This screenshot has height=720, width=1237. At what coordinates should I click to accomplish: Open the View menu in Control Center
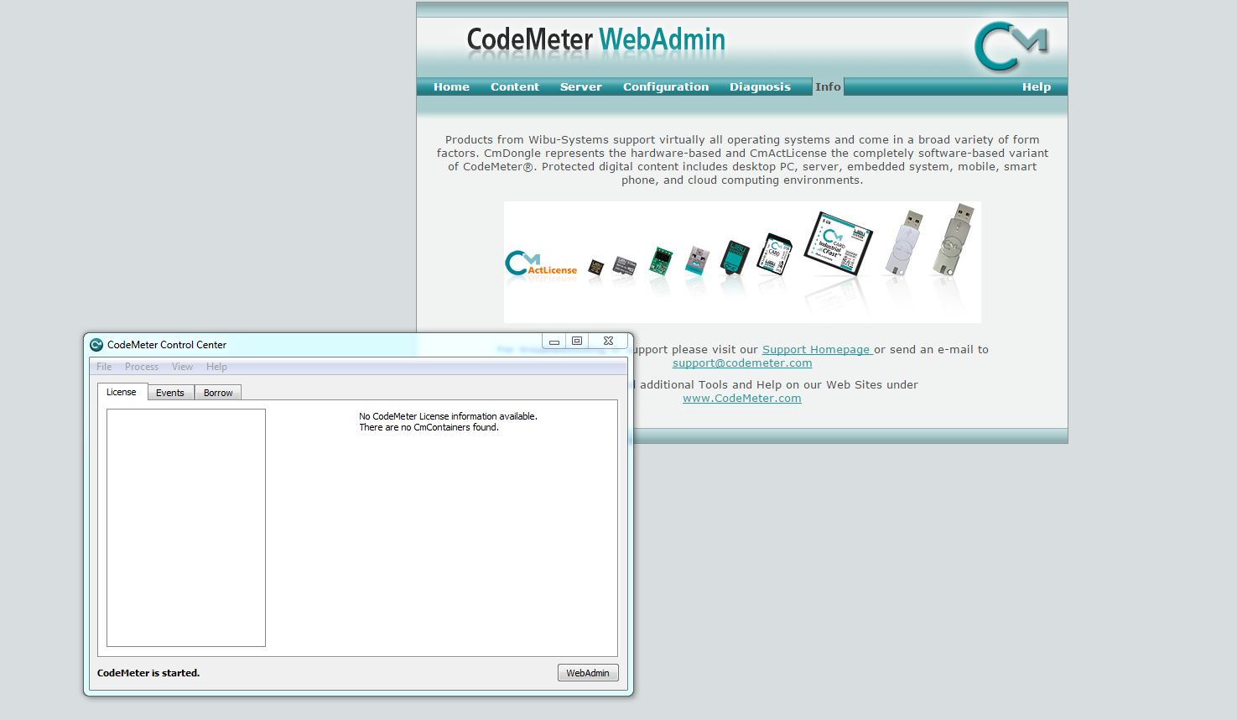point(182,367)
